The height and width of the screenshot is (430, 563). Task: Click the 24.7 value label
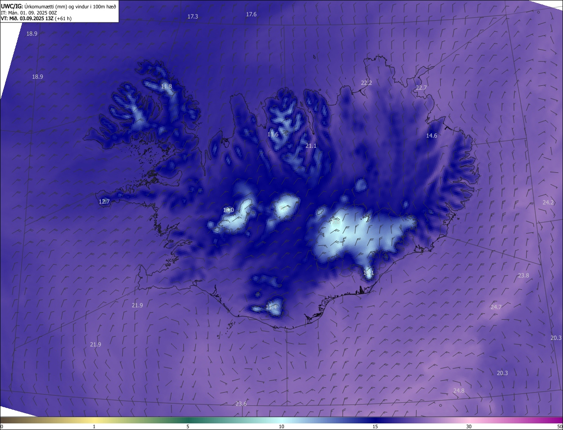[496, 307]
